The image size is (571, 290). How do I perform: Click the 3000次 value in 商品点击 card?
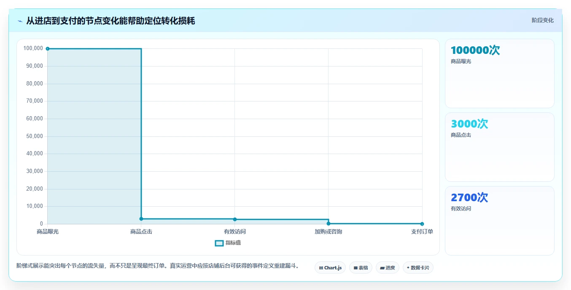[x=469, y=124]
